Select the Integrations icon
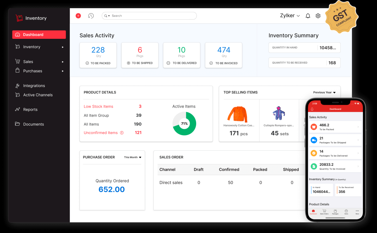377x233 pixels. [17, 86]
